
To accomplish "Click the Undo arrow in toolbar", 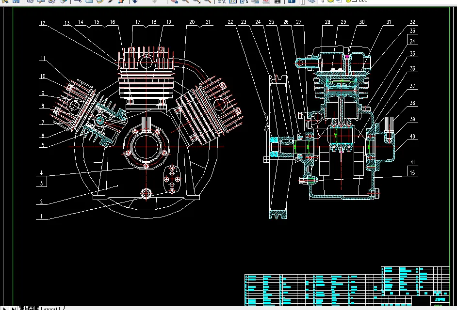I will [135, 1].
